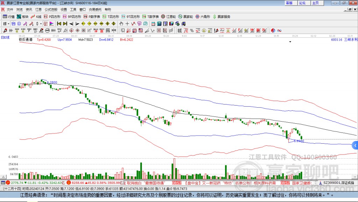Click the Up=7.9934 channel value
The width and height of the screenshot is (358, 202).
tap(65, 40)
